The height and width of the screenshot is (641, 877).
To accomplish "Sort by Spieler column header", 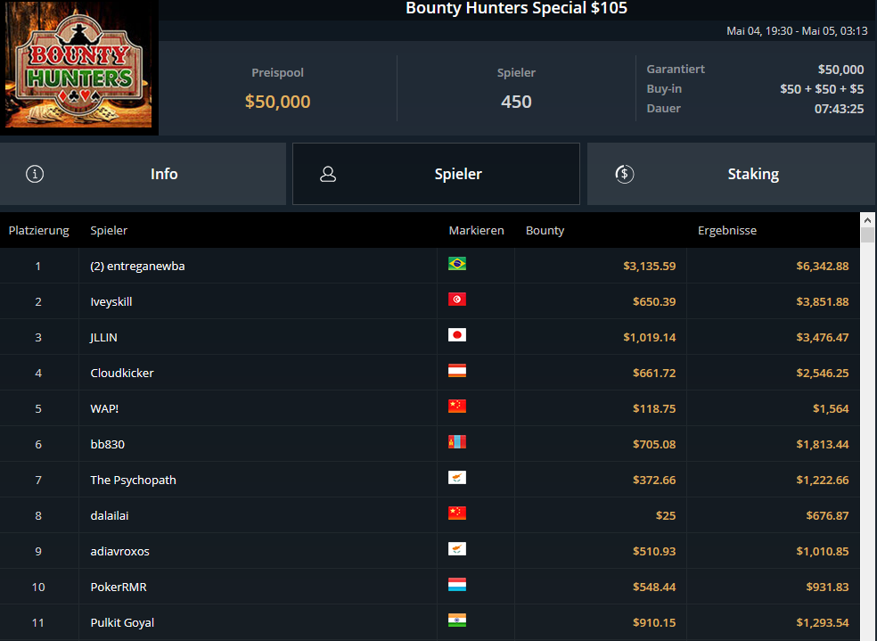I will click(x=109, y=230).
